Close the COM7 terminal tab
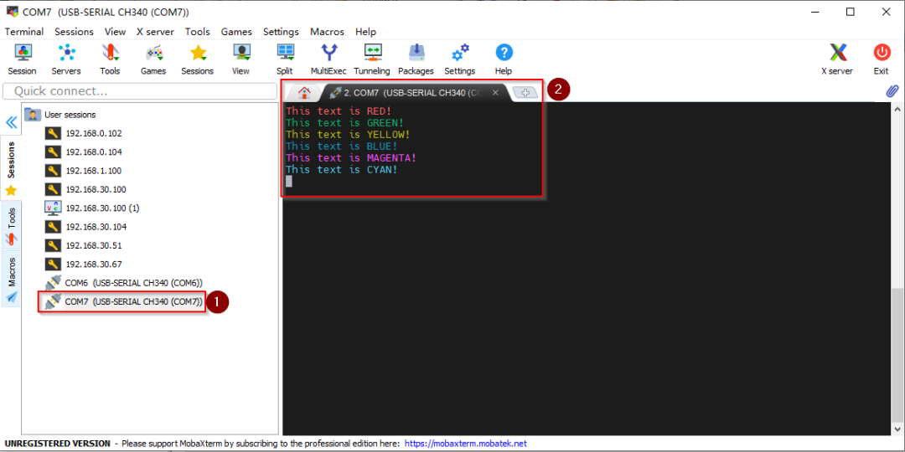This screenshot has width=905, height=452. pyautogui.click(x=495, y=92)
